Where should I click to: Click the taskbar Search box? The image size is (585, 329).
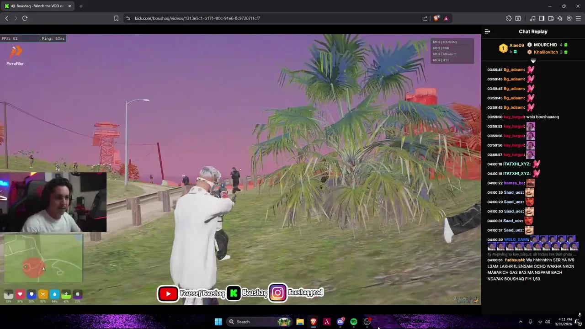[x=259, y=322]
